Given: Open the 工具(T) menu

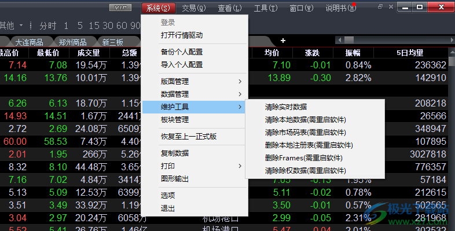Looking at the screenshot, I should pyautogui.click(x=266, y=8).
